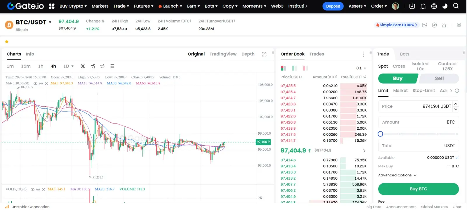
Task: Open the Trades tab
Action: point(317,54)
